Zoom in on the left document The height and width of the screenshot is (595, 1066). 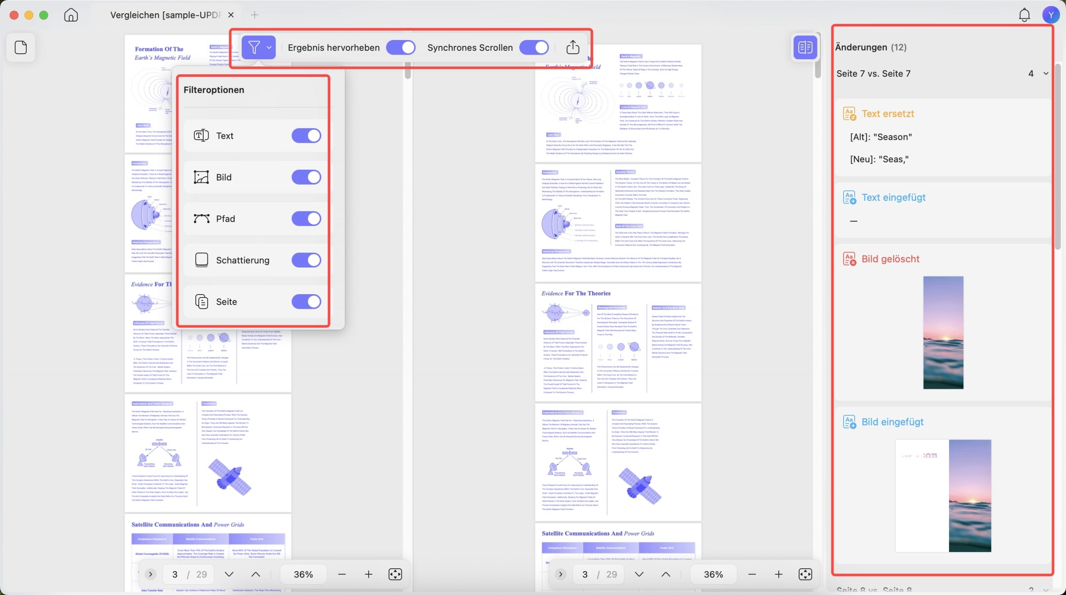tap(369, 574)
